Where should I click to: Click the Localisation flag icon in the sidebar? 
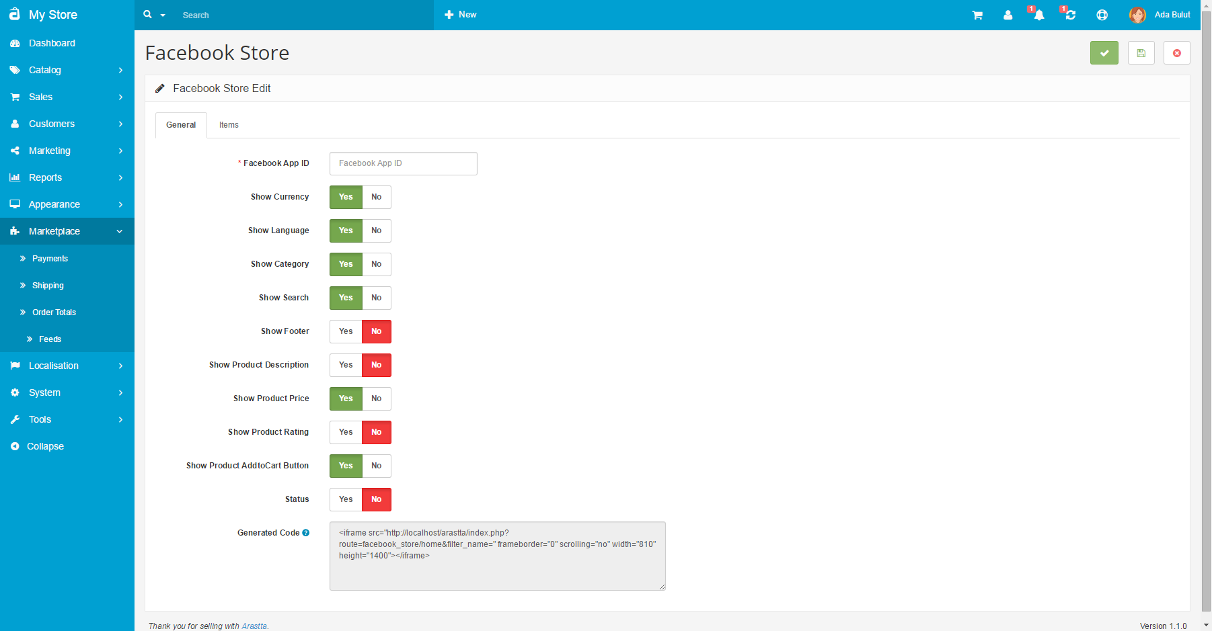tap(15, 366)
